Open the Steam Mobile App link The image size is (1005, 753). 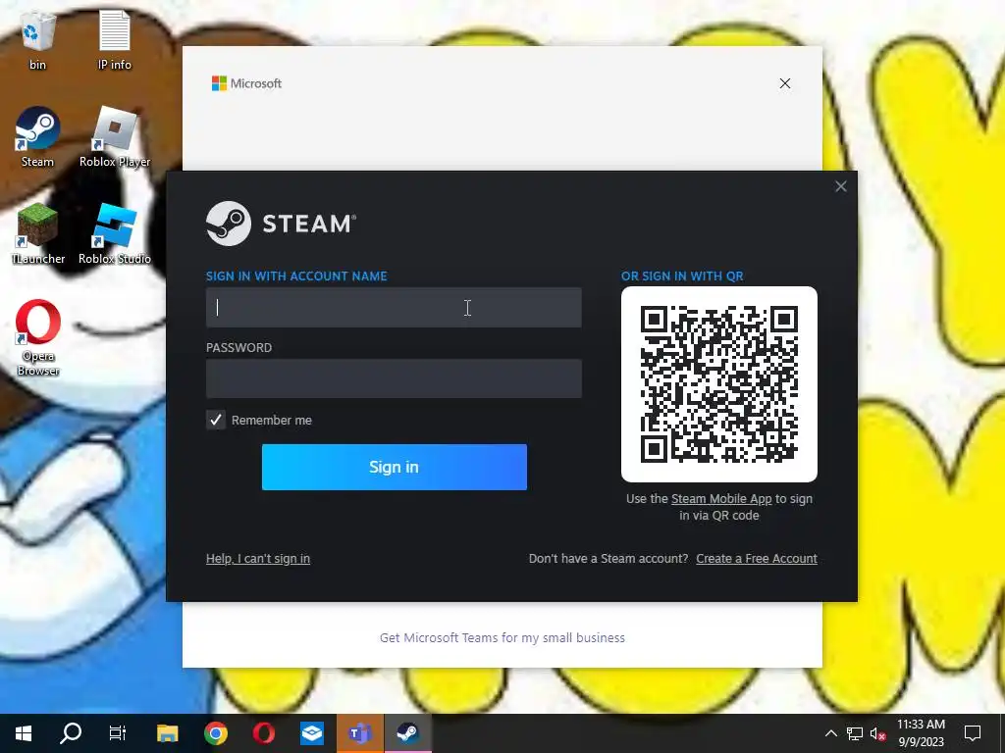tap(721, 499)
